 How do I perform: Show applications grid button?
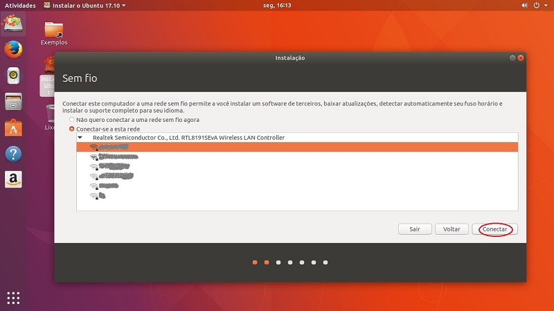click(13, 298)
